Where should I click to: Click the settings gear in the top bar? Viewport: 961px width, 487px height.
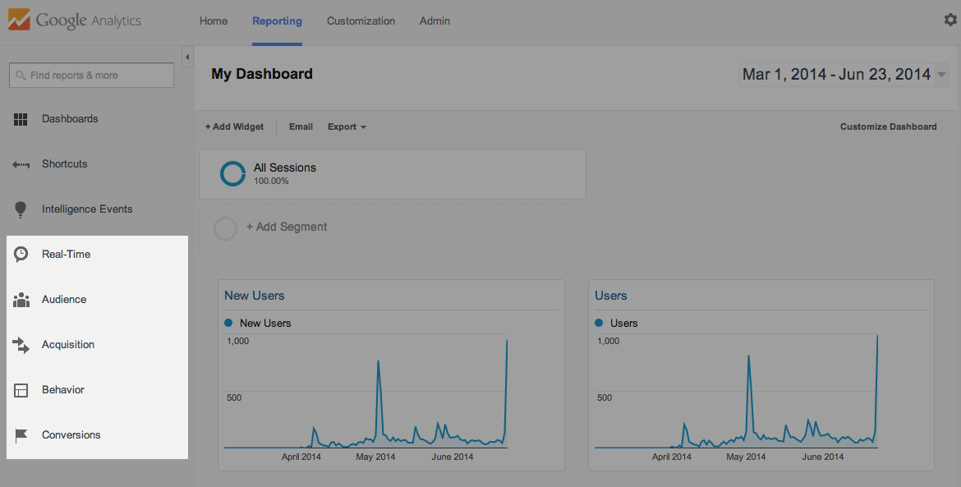pos(950,19)
